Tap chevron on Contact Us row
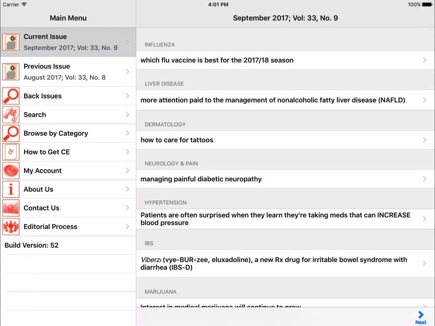435x326 pixels. coord(128,208)
